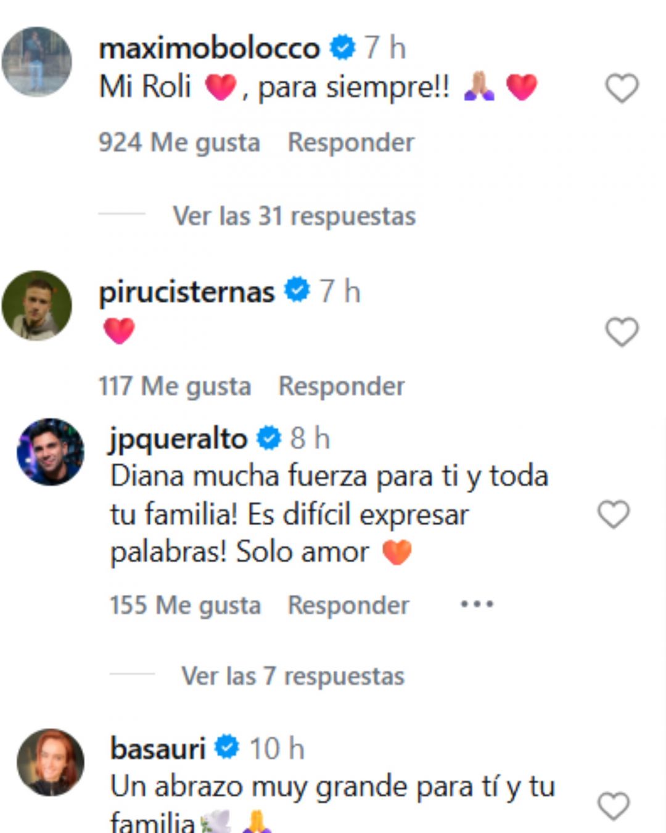Open basauri's profile picture
The height and width of the screenshot is (833, 666).
(x=51, y=762)
